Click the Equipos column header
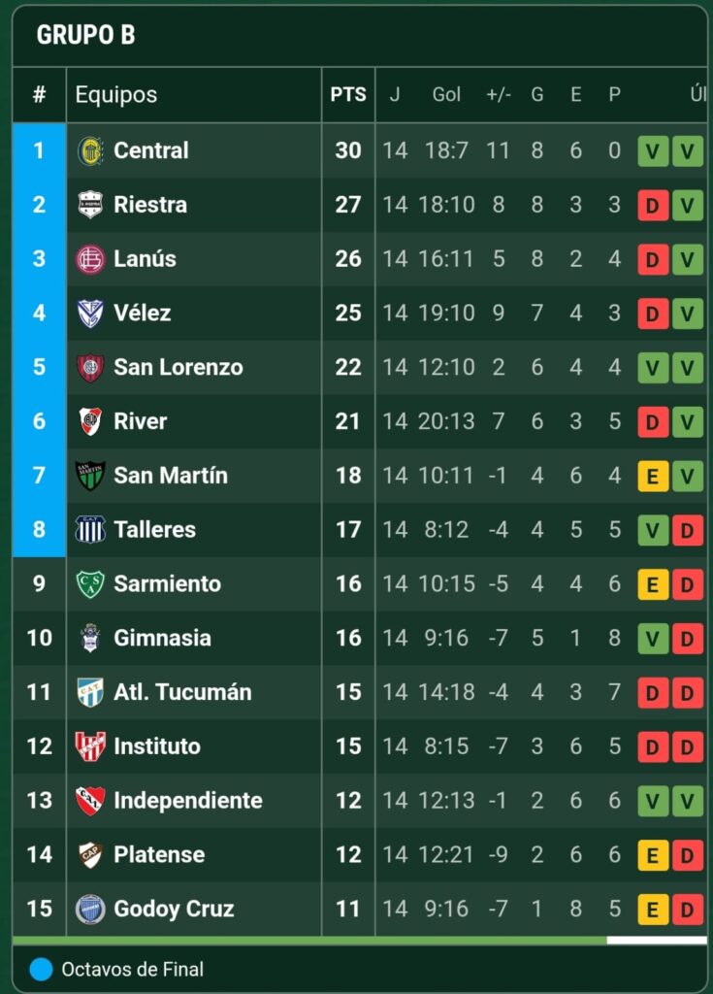The image size is (713, 994). pyautogui.click(x=116, y=95)
